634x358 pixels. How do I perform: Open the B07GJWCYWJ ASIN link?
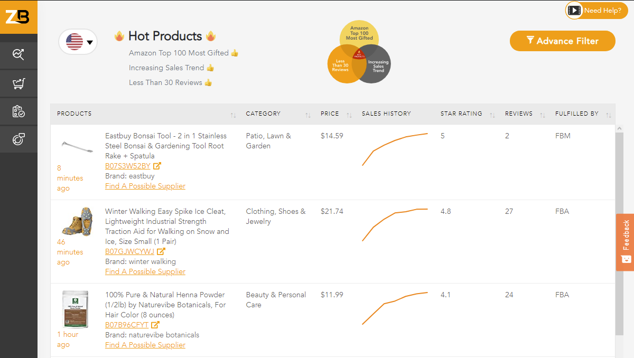pyautogui.click(x=129, y=251)
